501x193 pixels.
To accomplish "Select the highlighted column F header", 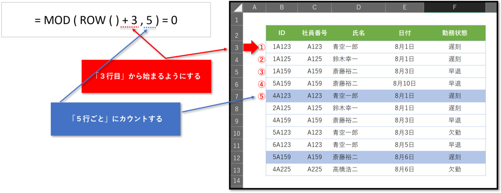I will pos(454,8).
